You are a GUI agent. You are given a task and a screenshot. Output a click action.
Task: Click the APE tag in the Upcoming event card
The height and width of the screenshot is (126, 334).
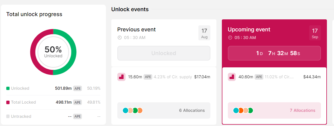coord(259,77)
